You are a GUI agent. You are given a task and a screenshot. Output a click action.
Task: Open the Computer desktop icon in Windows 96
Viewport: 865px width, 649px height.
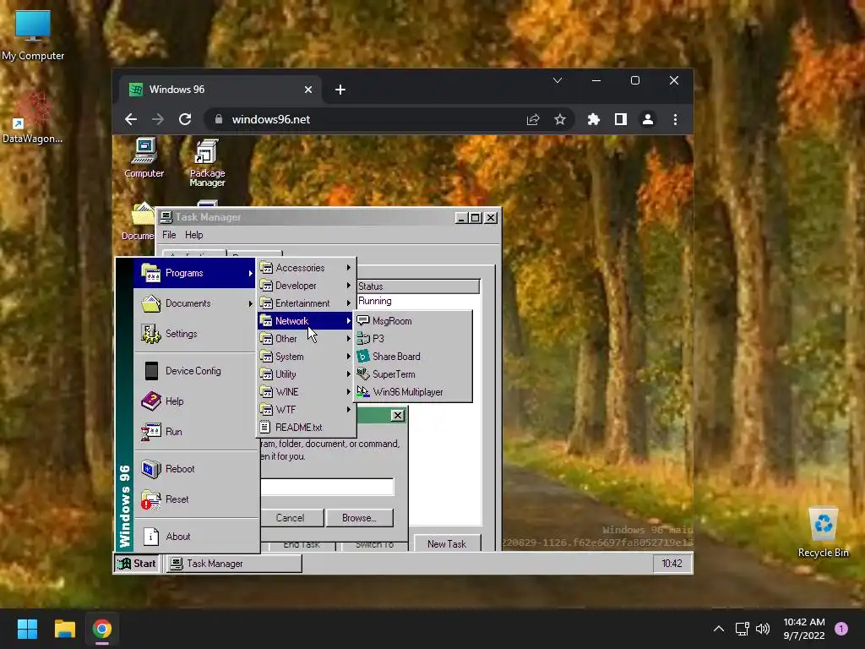[x=144, y=158]
